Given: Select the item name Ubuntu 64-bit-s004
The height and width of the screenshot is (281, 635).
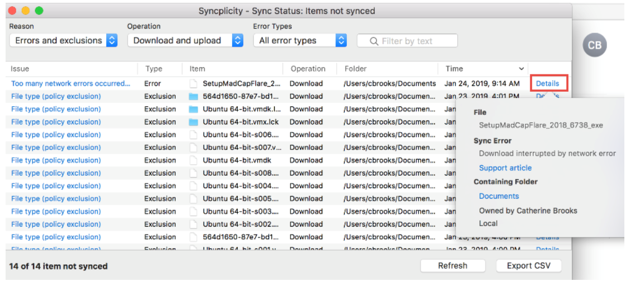Looking at the screenshot, I should point(241,186).
